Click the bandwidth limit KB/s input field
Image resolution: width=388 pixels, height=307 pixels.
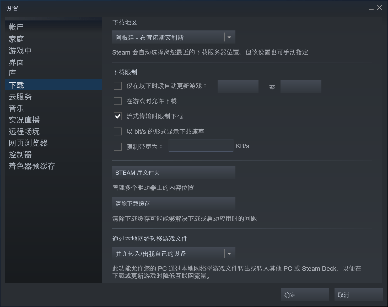[201, 146]
